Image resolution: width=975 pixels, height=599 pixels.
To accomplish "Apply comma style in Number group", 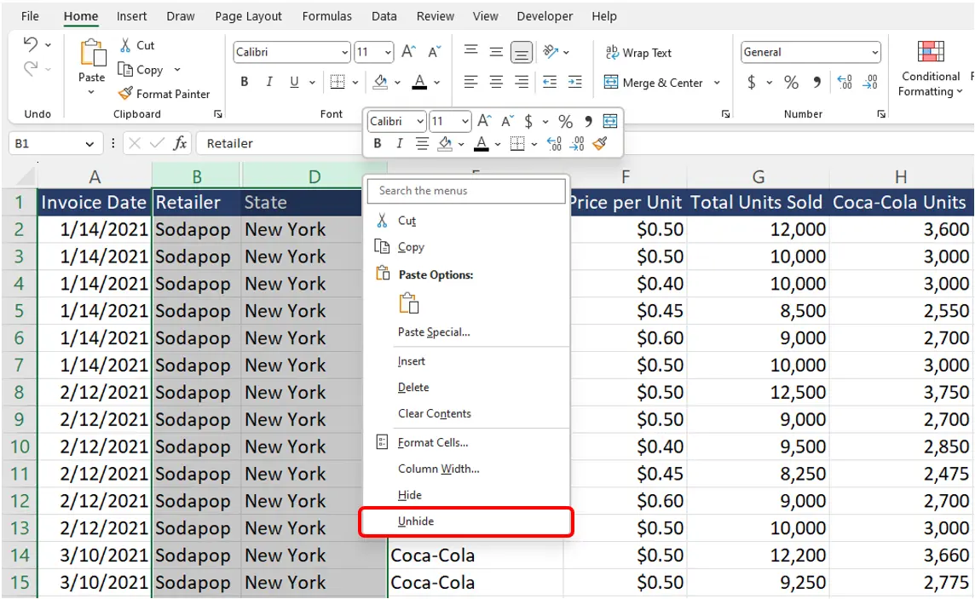I will pos(816,83).
